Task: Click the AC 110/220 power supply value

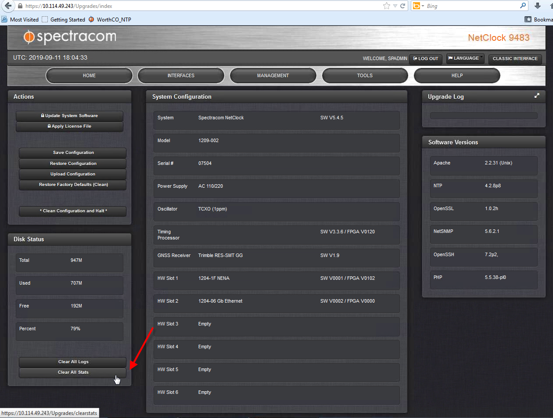Action: point(211,186)
